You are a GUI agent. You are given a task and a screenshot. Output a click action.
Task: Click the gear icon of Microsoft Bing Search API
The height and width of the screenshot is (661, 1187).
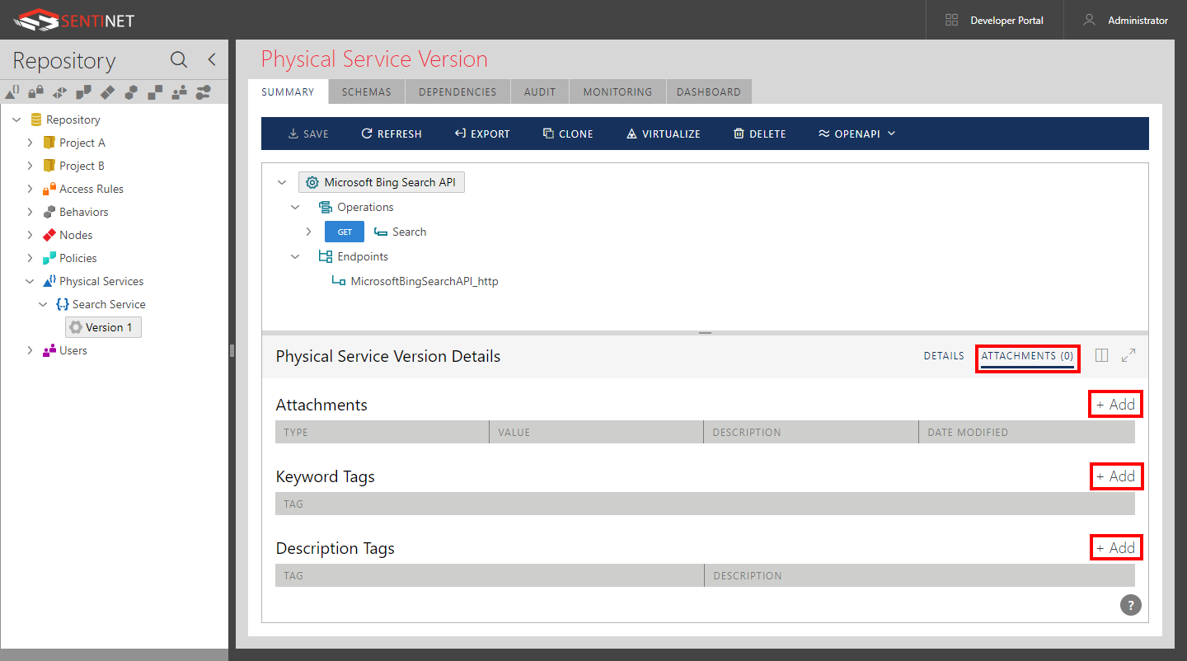pos(312,182)
